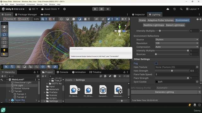
Task: Click the status bar checkmark circle icon
Action: (x=199, y=105)
